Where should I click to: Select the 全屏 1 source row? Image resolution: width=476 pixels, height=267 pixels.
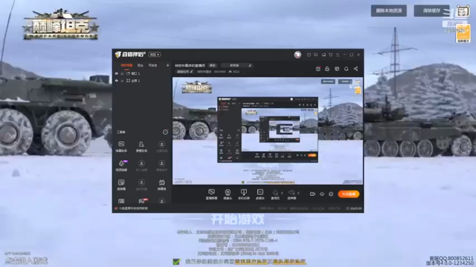point(142,81)
